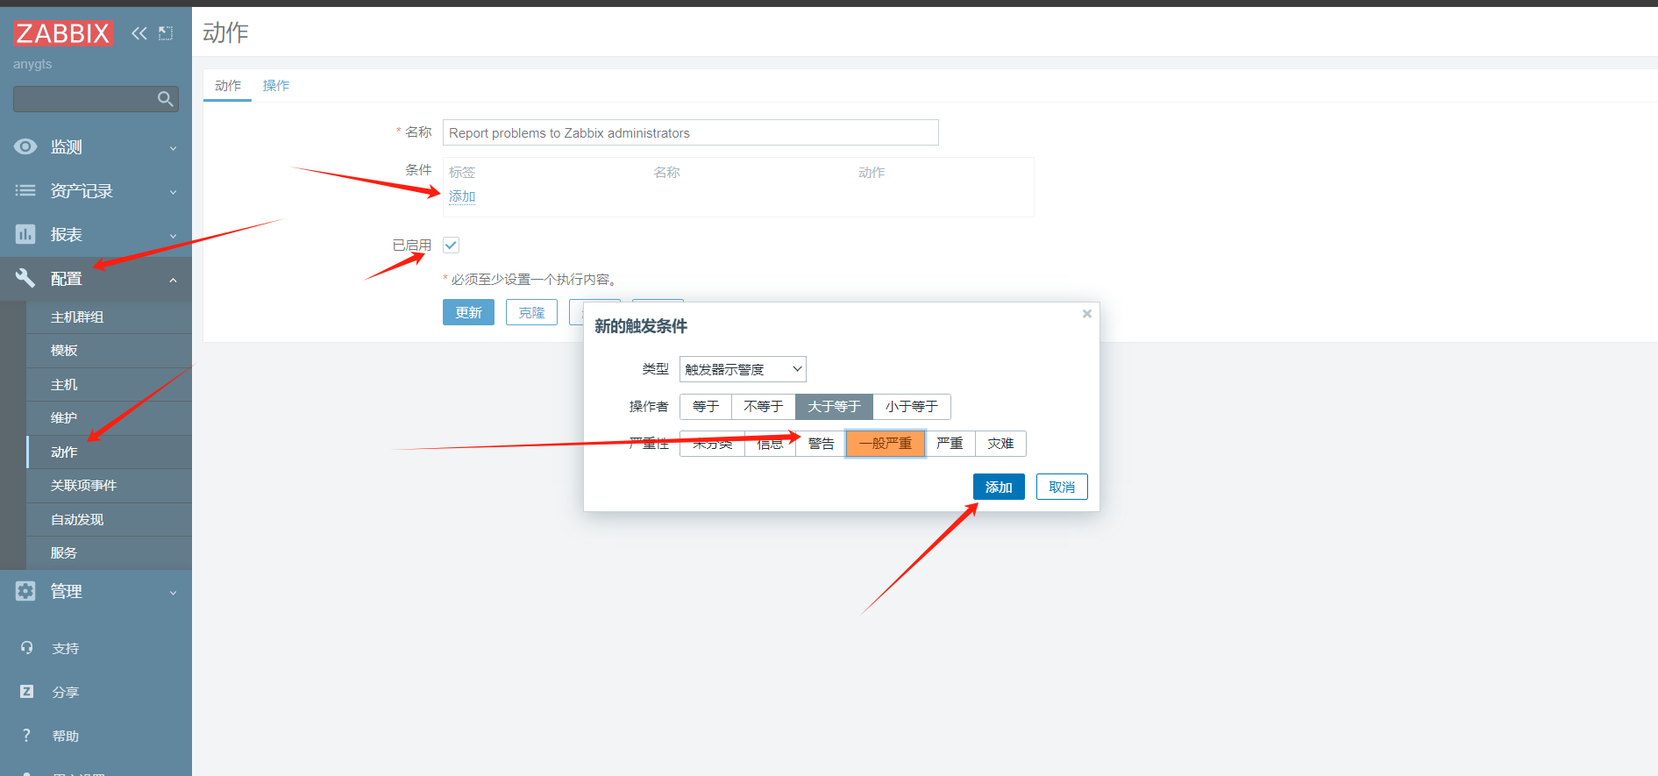Click the 管理 gear icon
This screenshot has width=1658, height=776.
point(25,591)
